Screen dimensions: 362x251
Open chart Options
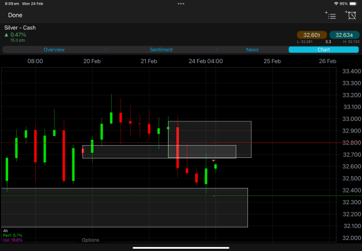tap(90, 240)
